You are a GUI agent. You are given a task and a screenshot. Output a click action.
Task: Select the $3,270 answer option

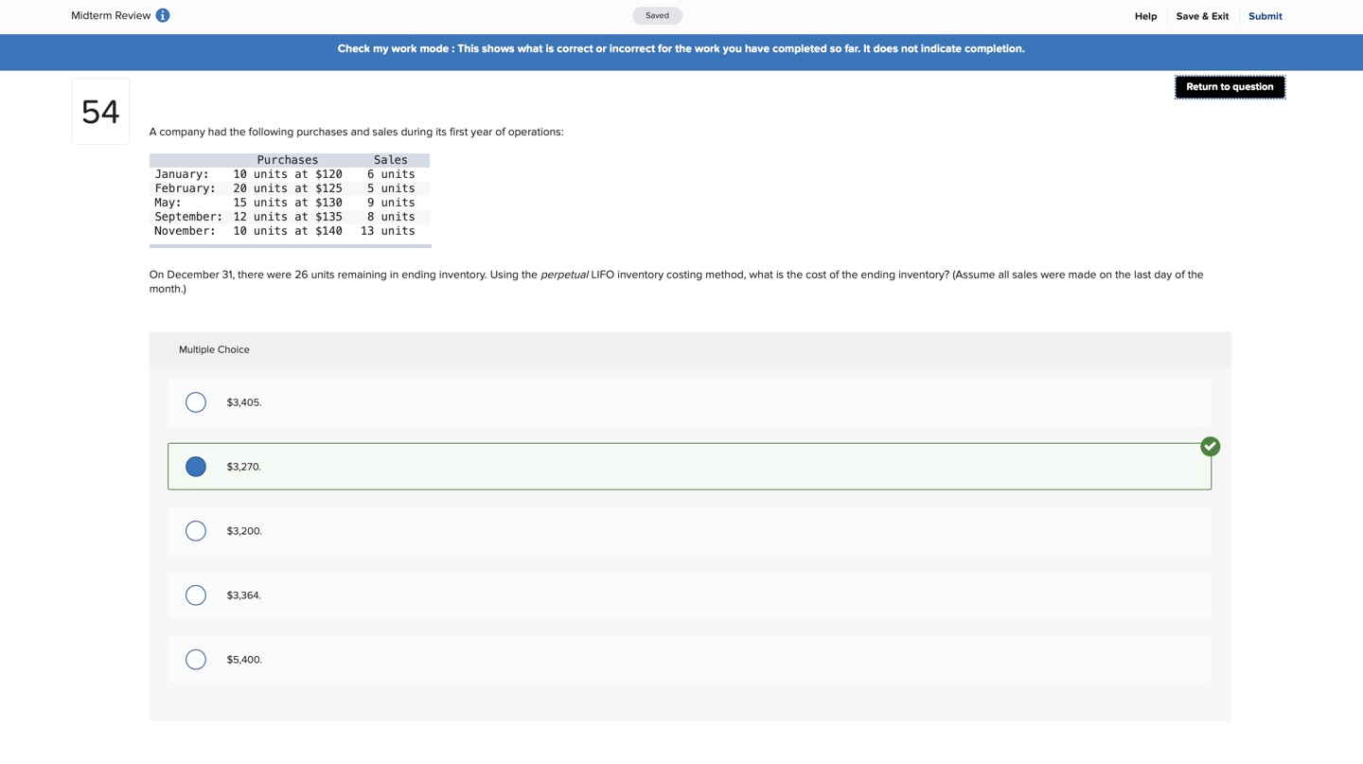click(x=195, y=466)
